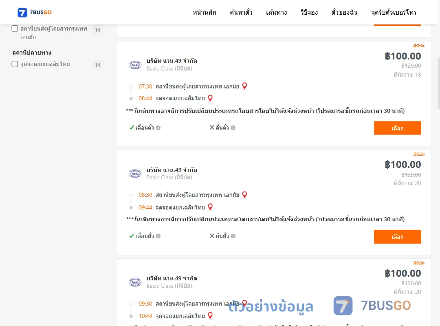Click departure time 08:30

[x=145, y=195]
